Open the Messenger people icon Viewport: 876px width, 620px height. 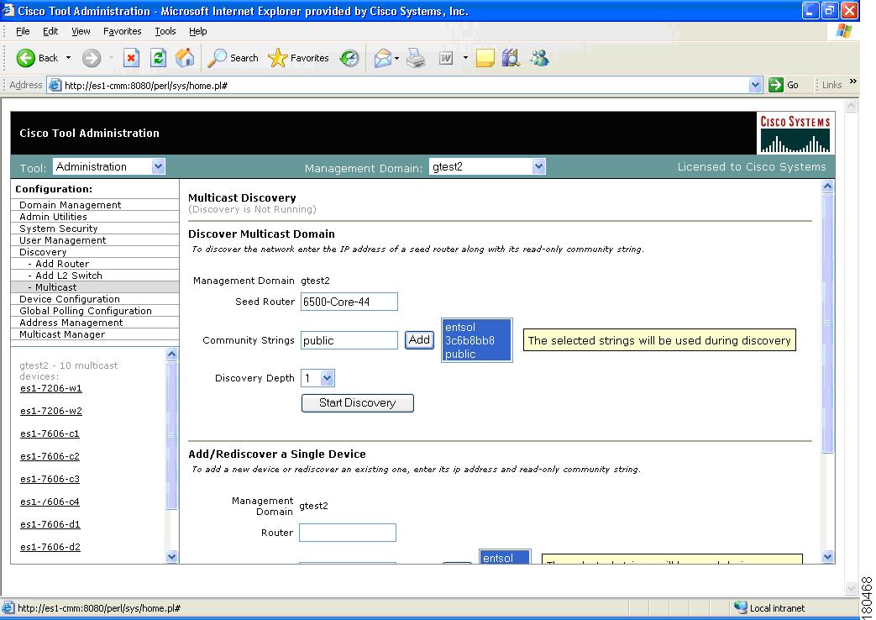540,58
